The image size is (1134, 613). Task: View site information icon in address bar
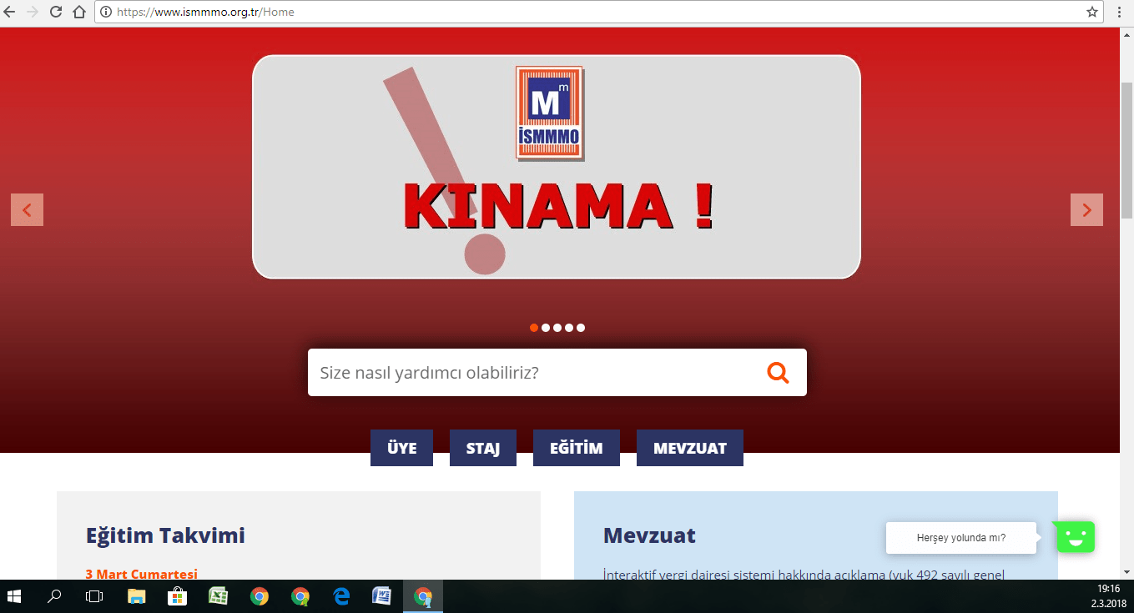(x=105, y=12)
